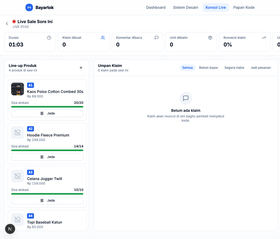This screenshot has width=280, height=239.
Task: Open the Sistem Desain nav item
Action: (186, 7)
